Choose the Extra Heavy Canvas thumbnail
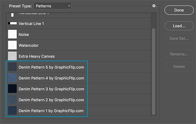Viewport: 196px width, 124px height. click(x=12, y=56)
